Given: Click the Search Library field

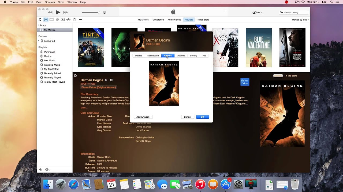Looking at the screenshot, I should (x=293, y=13).
